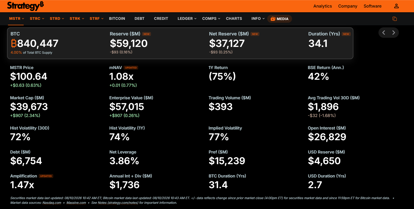Viewport: 414px width, 209px height.
Task: Expand the STRK dropdown
Action: [x=77, y=19]
